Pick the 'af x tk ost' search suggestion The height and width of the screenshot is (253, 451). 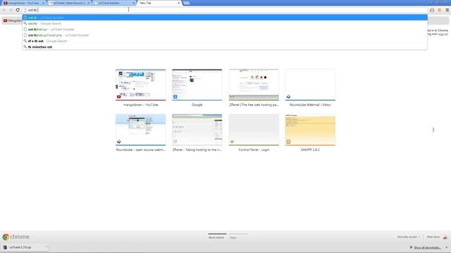225,41
